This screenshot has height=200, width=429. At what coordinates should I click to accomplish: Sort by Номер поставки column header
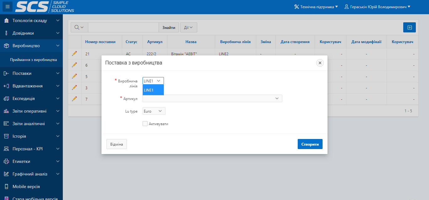click(x=100, y=42)
